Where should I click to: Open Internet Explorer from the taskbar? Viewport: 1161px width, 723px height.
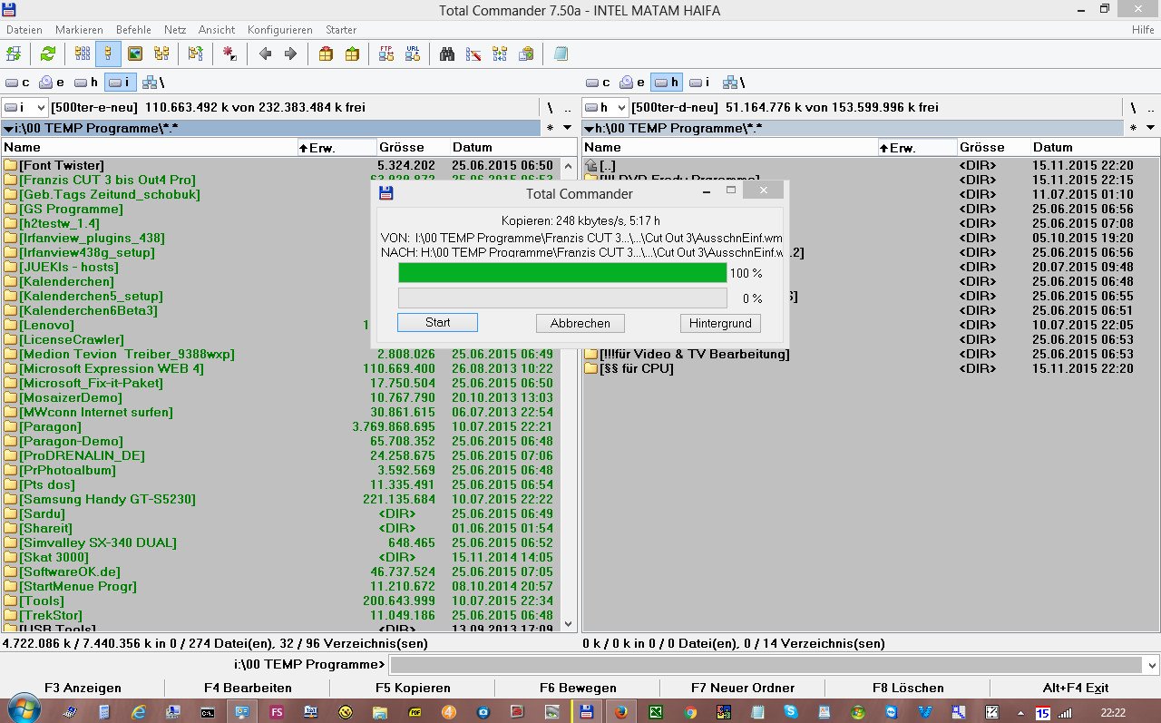[x=139, y=712]
